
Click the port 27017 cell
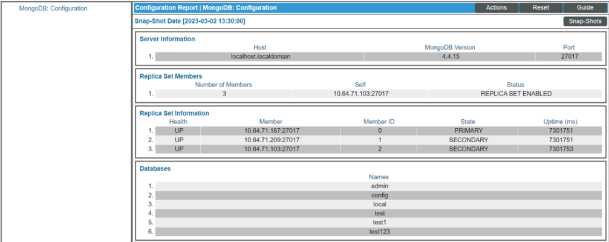568,56
